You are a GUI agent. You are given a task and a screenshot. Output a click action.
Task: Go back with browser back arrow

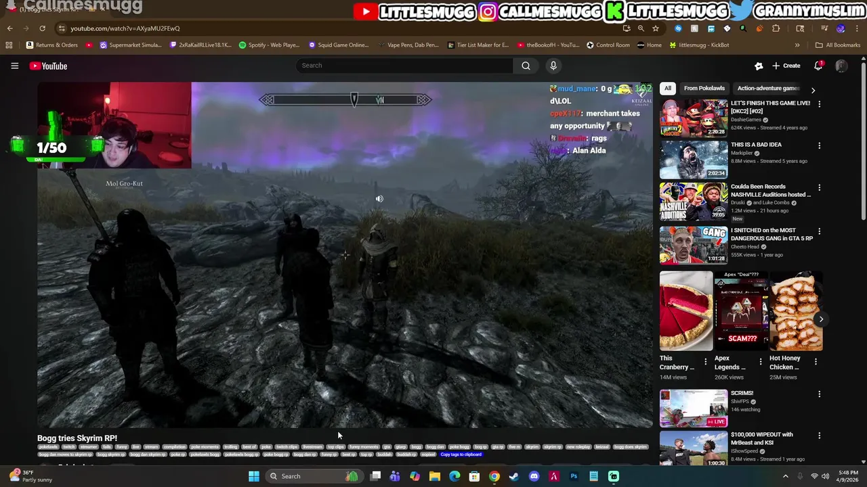coord(9,28)
